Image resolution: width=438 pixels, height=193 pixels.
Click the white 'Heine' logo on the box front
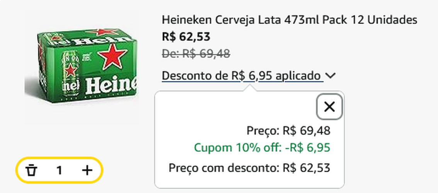click(x=110, y=86)
